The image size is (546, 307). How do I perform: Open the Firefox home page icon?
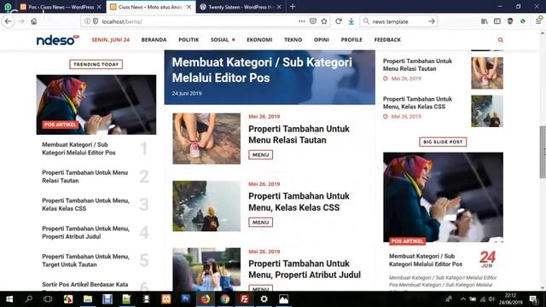click(34, 21)
